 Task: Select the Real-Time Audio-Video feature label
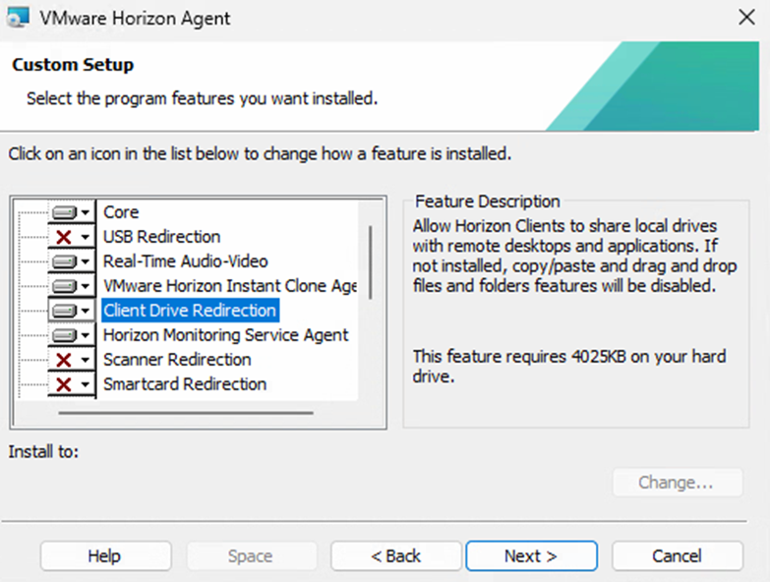[x=185, y=262]
